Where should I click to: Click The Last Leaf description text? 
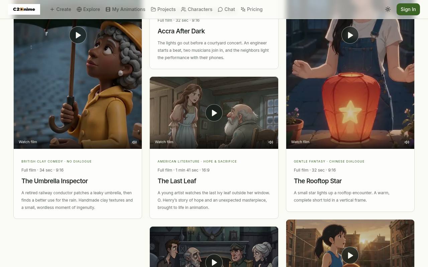tap(214, 200)
